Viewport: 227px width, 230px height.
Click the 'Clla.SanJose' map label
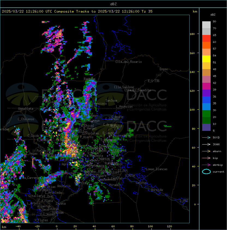124,87
